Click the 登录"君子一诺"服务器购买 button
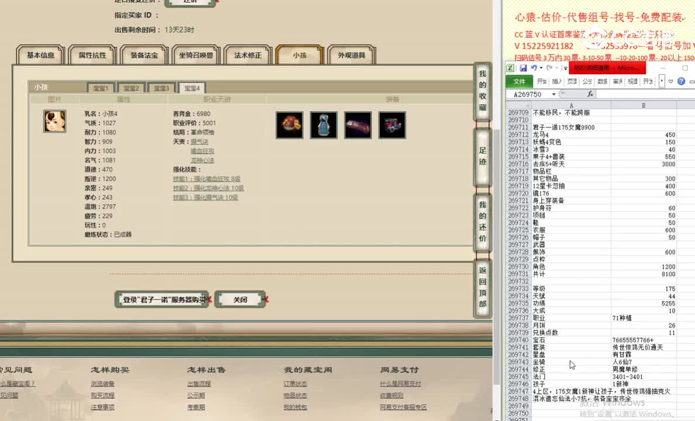This screenshot has width=695, height=421. coord(162,299)
